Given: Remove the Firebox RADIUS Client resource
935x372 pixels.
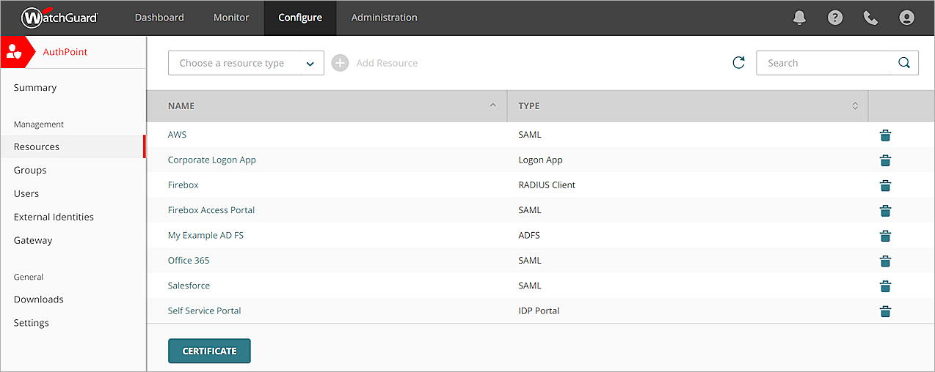Looking at the screenshot, I should click(x=885, y=185).
